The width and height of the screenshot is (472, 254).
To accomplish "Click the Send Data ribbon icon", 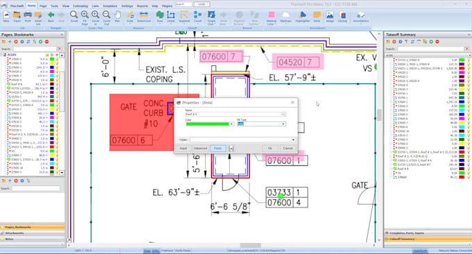I will 223,17.
